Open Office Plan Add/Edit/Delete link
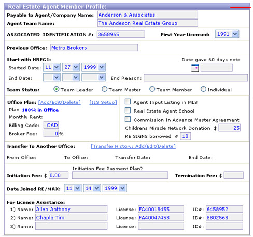This screenshot has width=253, height=237. coord(60,102)
